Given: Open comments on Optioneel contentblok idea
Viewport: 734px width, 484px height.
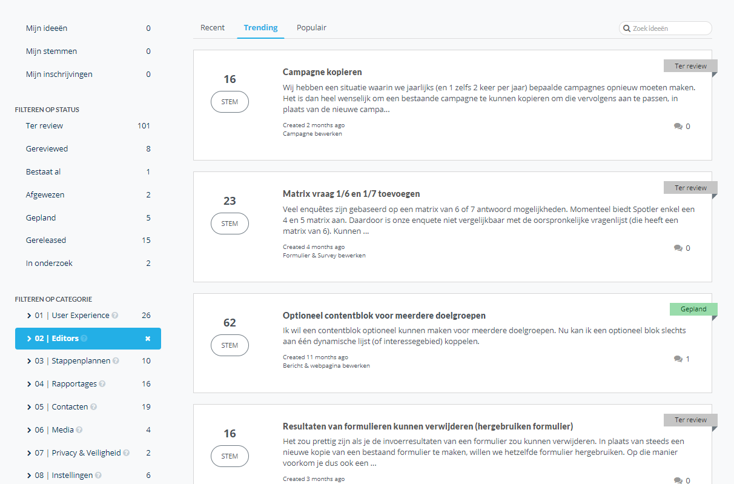Looking at the screenshot, I should point(681,359).
